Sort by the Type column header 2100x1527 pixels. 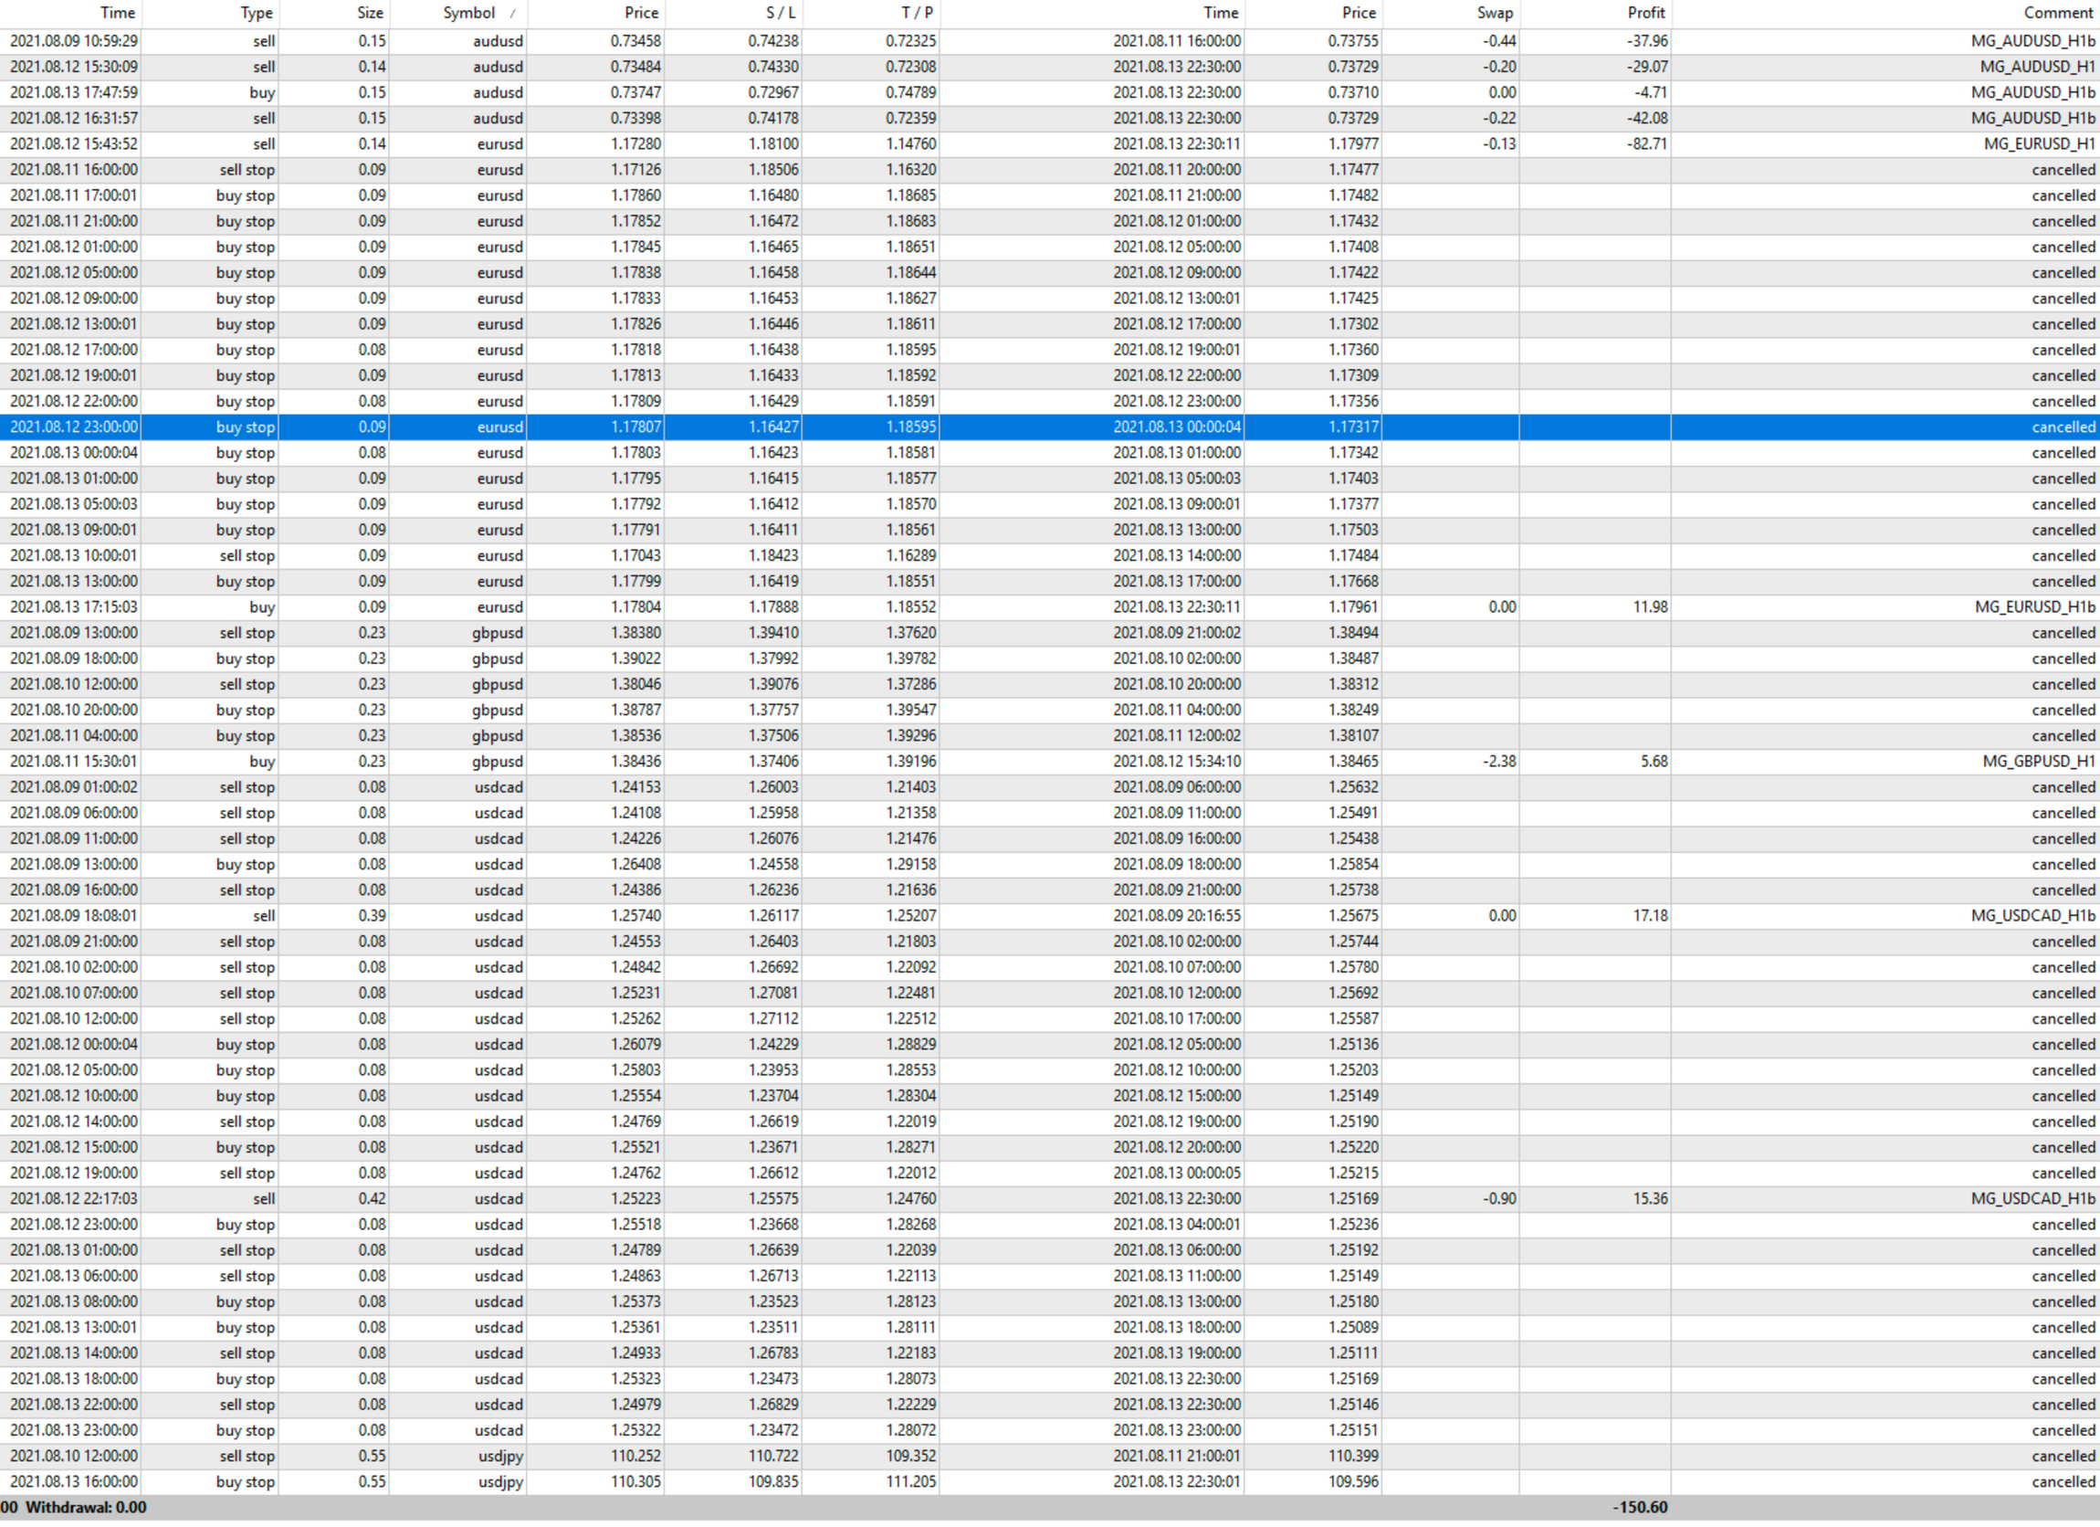tap(256, 13)
